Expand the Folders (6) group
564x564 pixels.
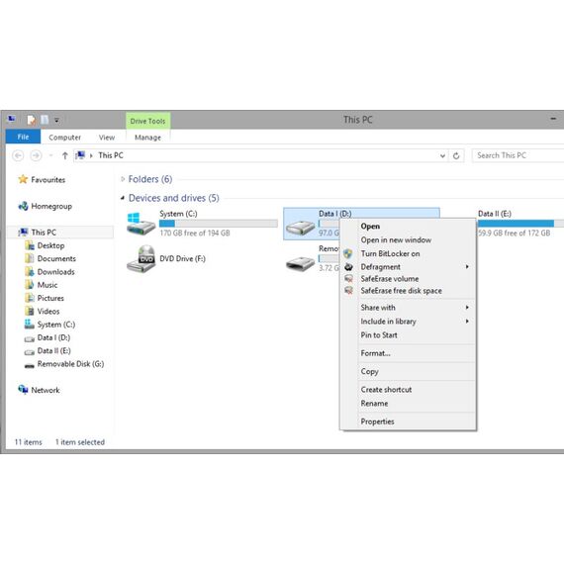point(123,179)
